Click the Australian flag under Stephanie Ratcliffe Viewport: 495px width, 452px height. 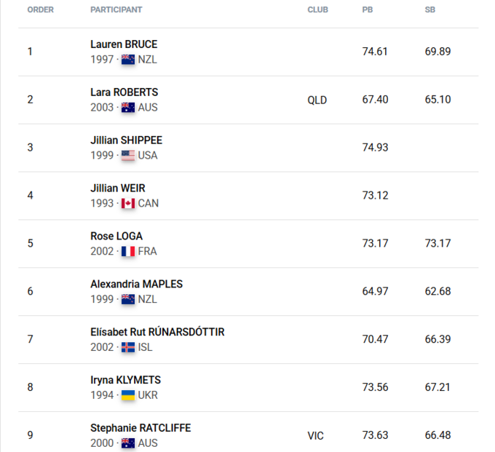128,443
